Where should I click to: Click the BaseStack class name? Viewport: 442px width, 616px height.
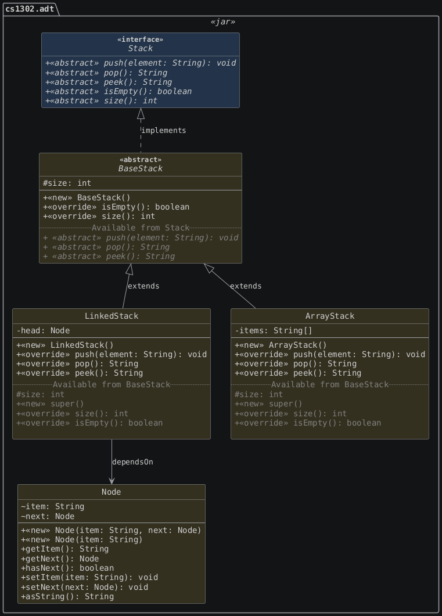140,168
